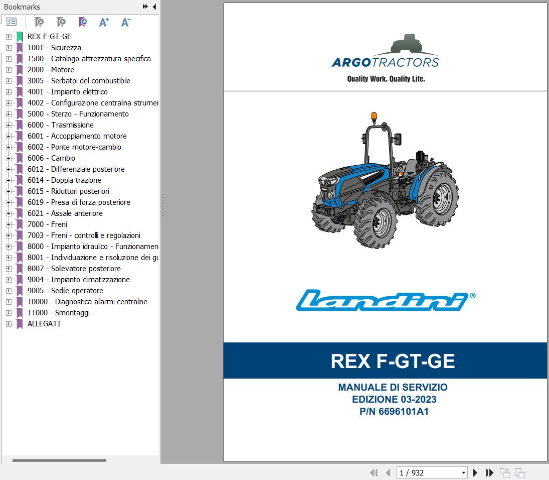Image resolution: width=549 pixels, height=480 pixels.
Task: Click the next view icon
Action: (519, 472)
